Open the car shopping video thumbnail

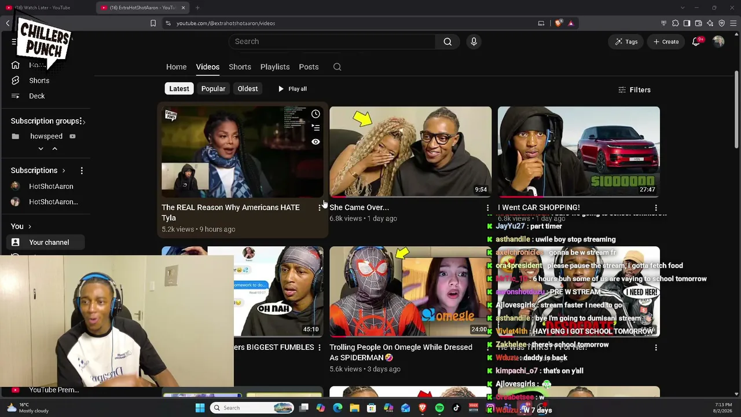pos(579,152)
